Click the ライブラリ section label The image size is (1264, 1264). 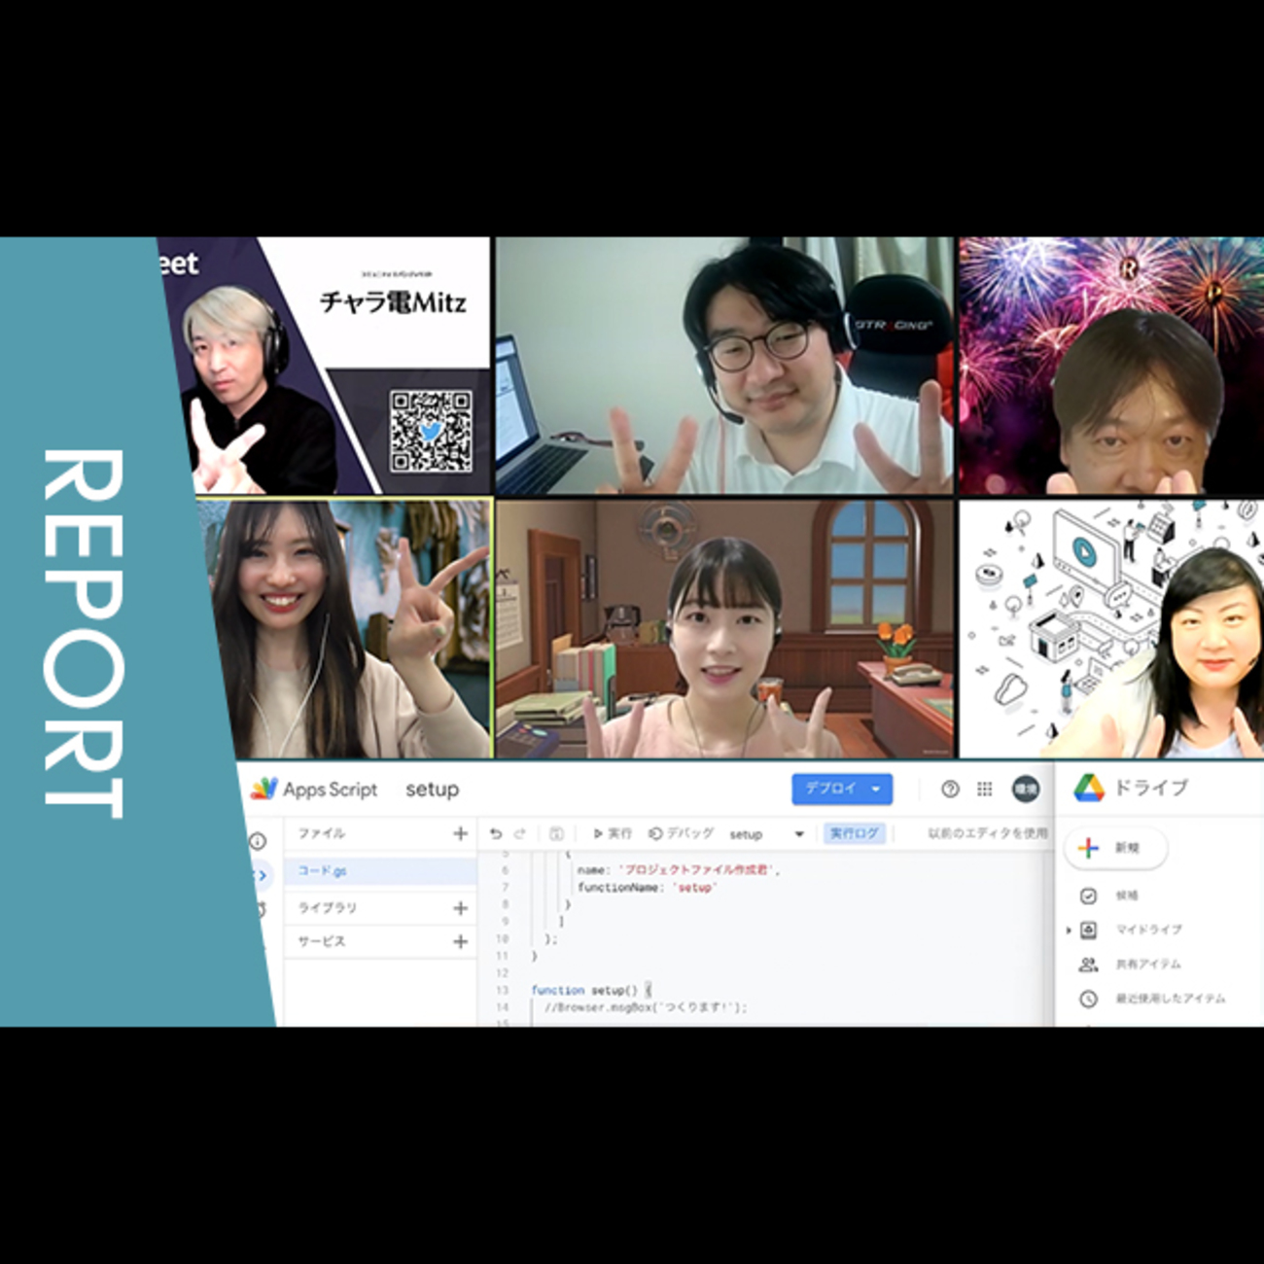(x=328, y=907)
